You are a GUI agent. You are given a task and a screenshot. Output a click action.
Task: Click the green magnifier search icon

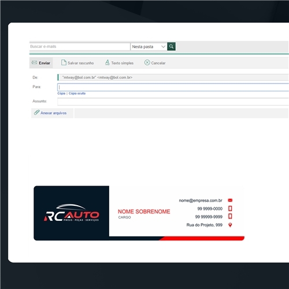pyautogui.click(x=171, y=46)
